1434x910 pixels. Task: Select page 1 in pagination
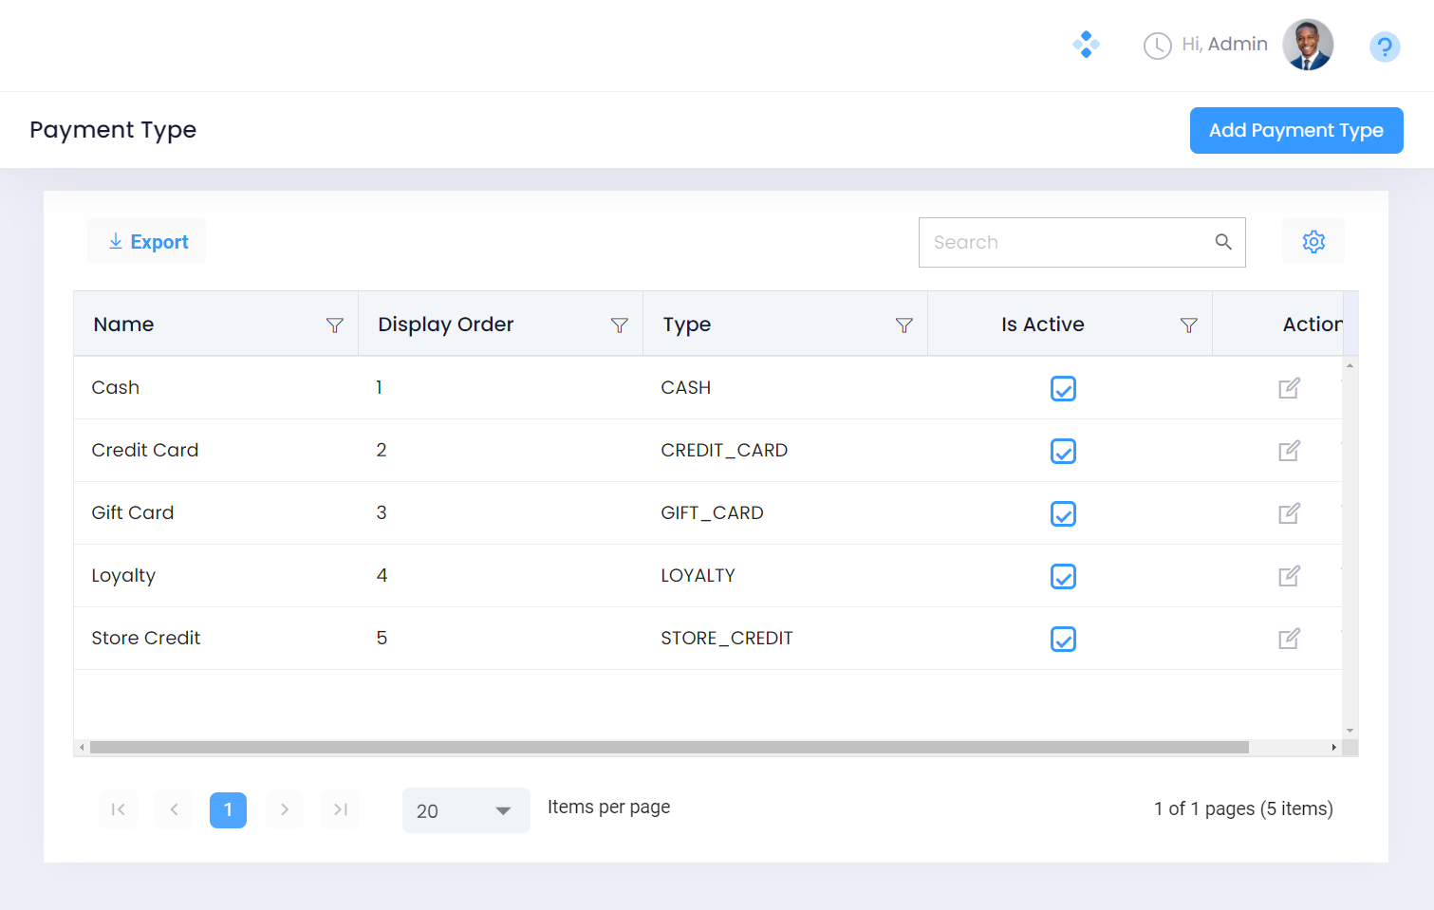[x=228, y=809]
